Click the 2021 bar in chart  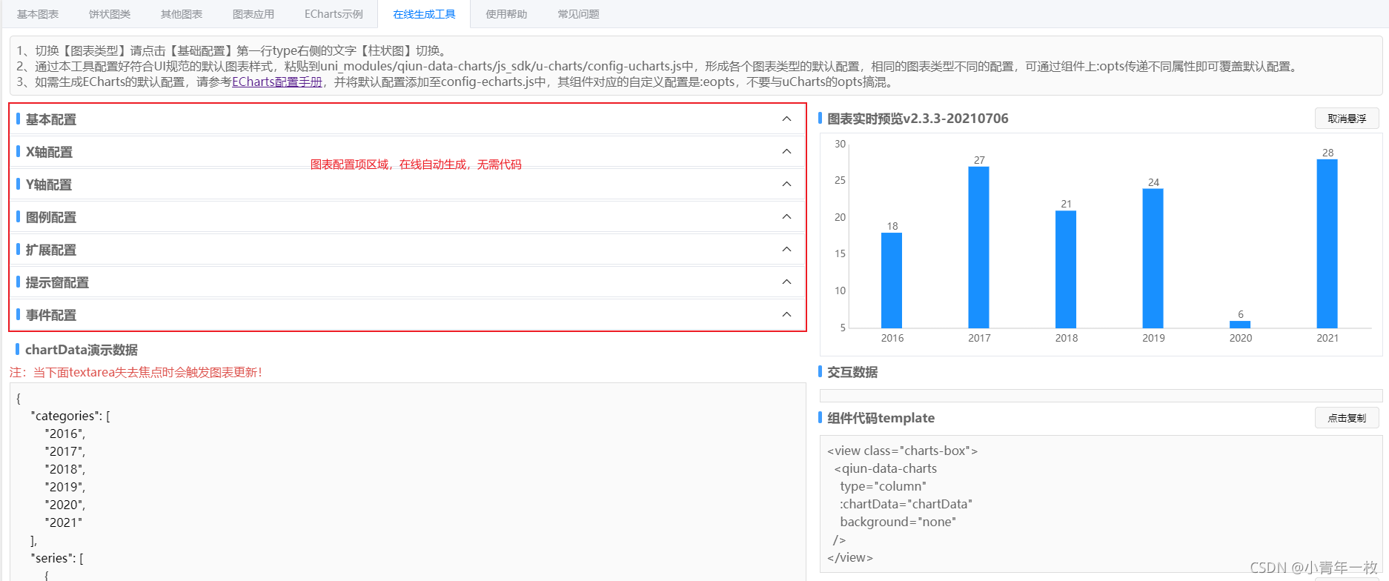point(1327,243)
